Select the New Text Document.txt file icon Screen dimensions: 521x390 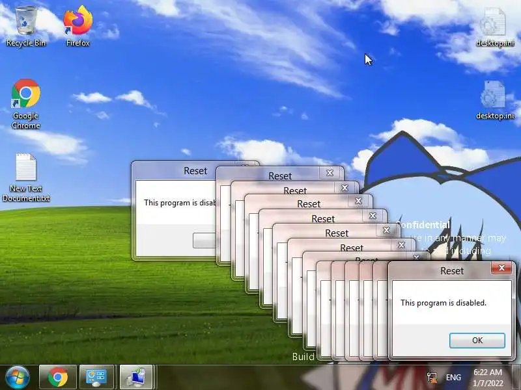pyautogui.click(x=26, y=177)
